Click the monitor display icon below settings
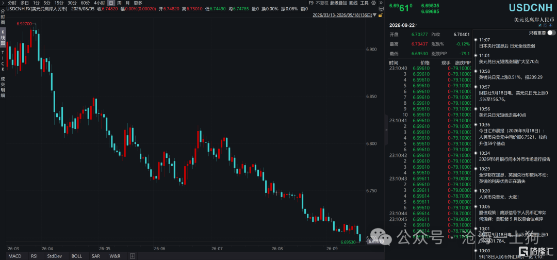 tap(381, 9)
